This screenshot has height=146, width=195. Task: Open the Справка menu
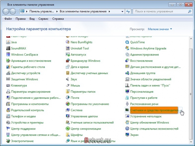pyautogui.click(x=58, y=19)
